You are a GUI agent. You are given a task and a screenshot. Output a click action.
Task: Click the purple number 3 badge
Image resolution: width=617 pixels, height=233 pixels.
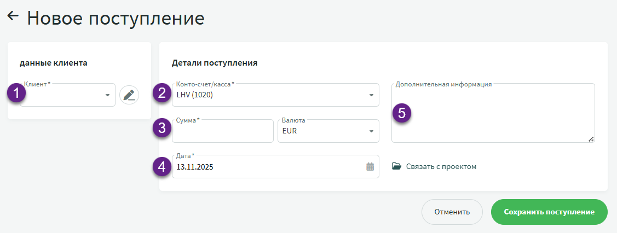pos(162,129)
